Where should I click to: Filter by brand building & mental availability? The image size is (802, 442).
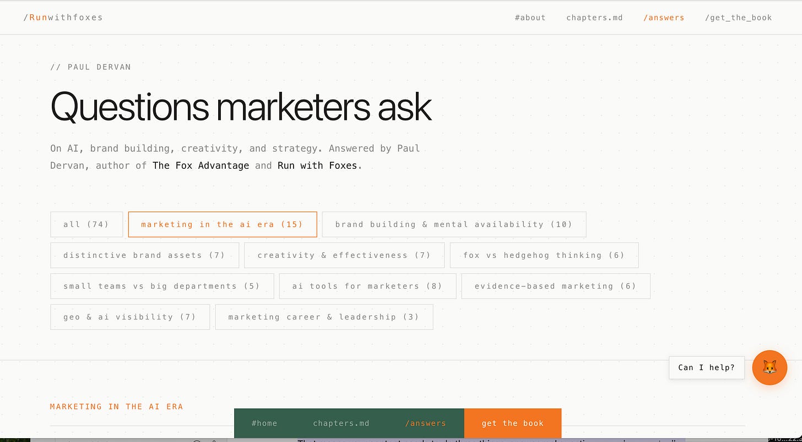454,224
